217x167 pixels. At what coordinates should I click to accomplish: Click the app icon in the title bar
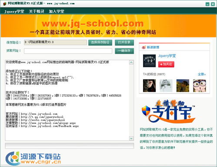(x=5, y=3)
